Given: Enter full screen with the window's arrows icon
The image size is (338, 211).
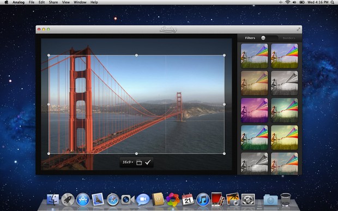Looking at the screenshot, I should tap(298, 29).
